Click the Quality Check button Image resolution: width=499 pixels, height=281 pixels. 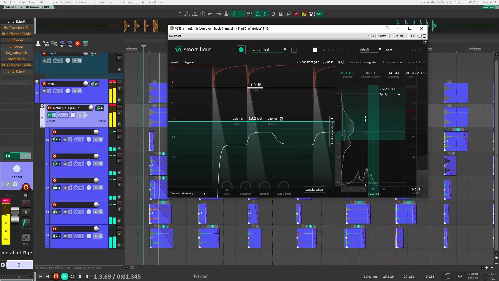[315, 190]
